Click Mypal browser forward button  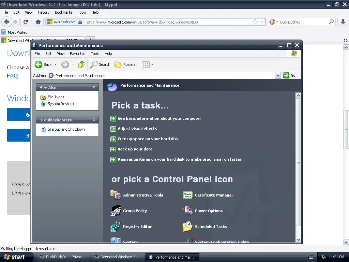coord(15,22)
